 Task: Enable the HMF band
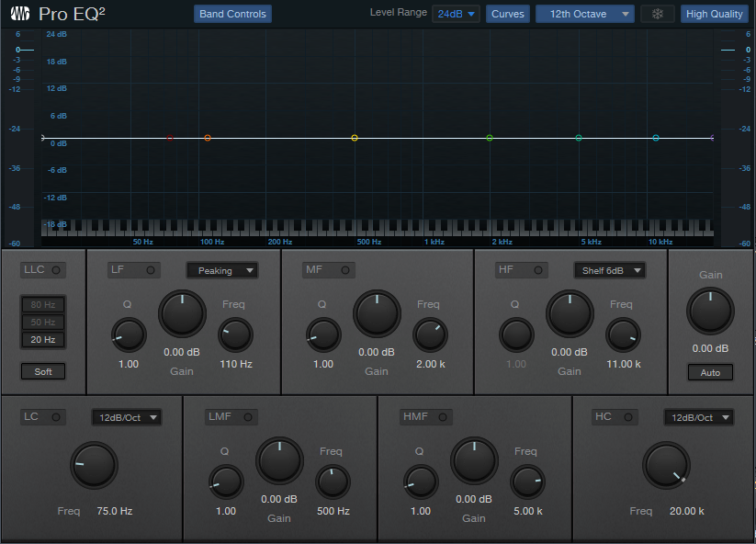pos(425,417)
